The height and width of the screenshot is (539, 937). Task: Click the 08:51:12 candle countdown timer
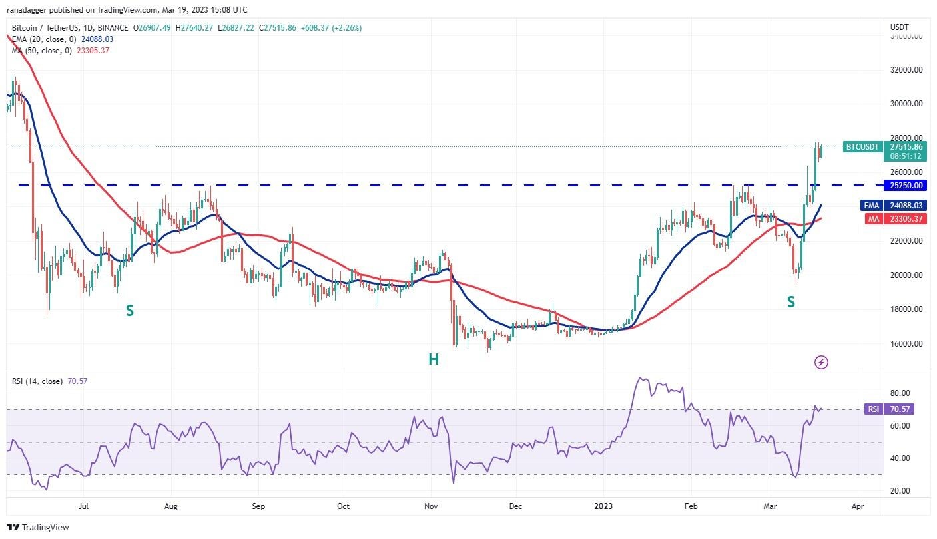tap(905, 157)
